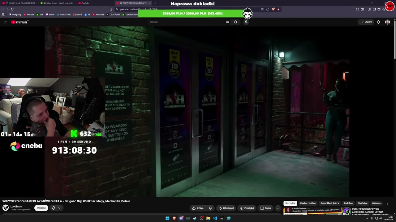Select Źródło: LootBox filter chip
Image resolution: width=396 pixels, height=222 pixels.
click(x=308, y=203)
